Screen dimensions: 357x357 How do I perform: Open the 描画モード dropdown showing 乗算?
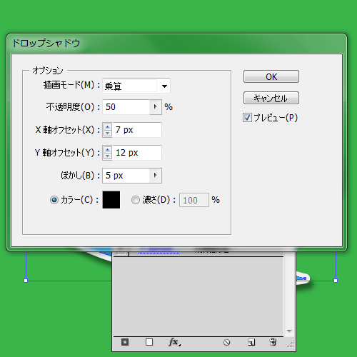tap(136, 86)
